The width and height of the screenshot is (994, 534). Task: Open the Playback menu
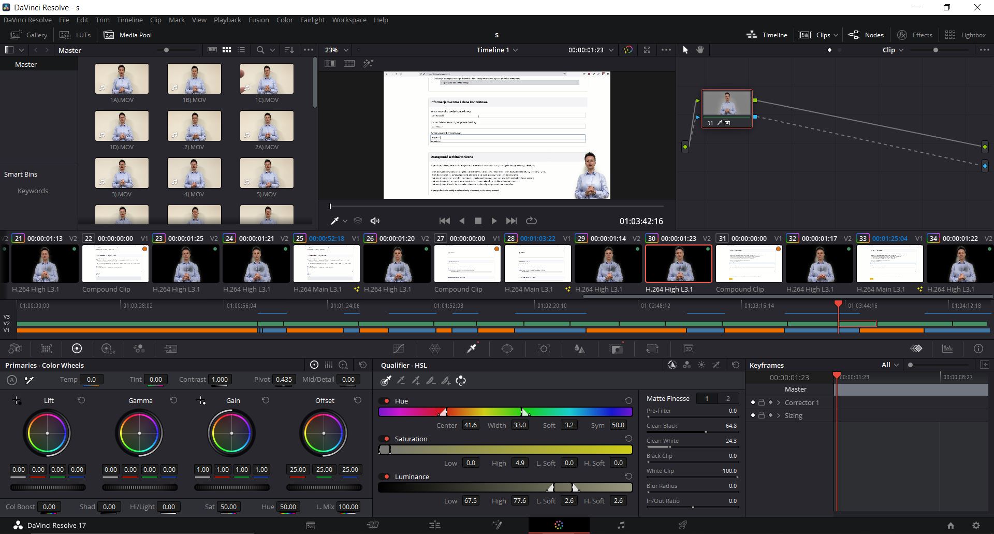227,20
